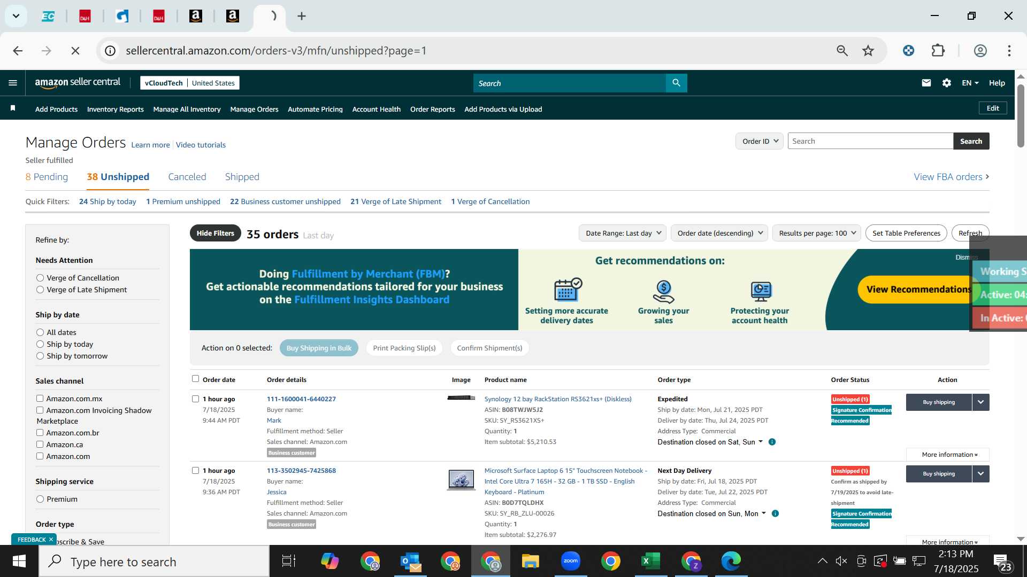Open Results per page: 100 dropdown
Viewport: 1027px width, 577px height.
click(x=817, y=233)
